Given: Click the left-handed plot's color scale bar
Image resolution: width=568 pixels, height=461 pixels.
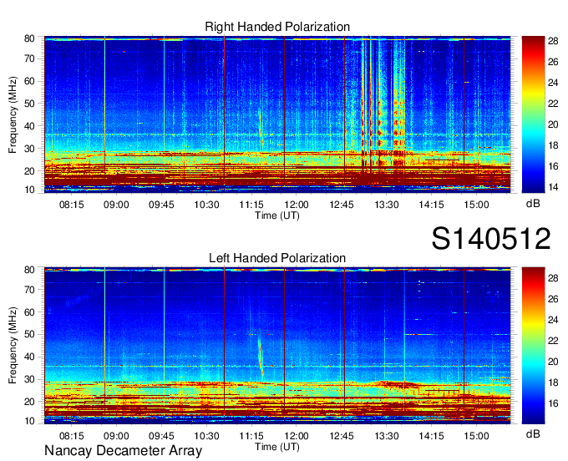Looking at the screenshot, I should 533,346.
